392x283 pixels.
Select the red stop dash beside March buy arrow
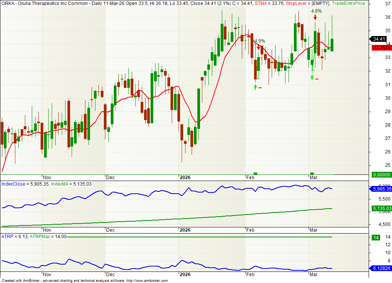click(317, 79)
